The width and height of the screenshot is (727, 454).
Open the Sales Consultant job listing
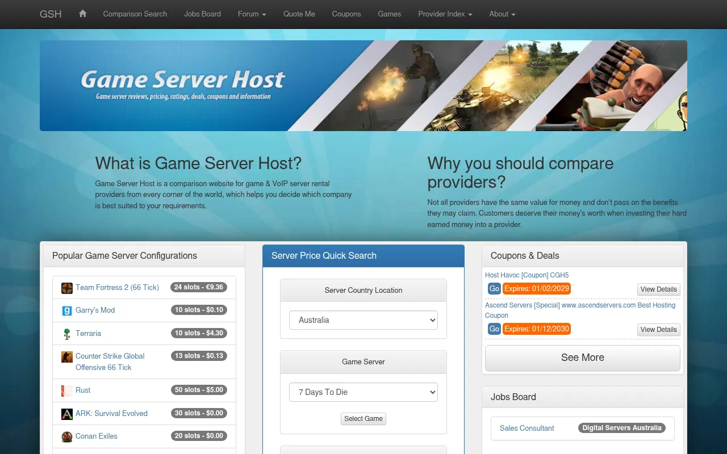pyautogui.click(x=527, y=428)
